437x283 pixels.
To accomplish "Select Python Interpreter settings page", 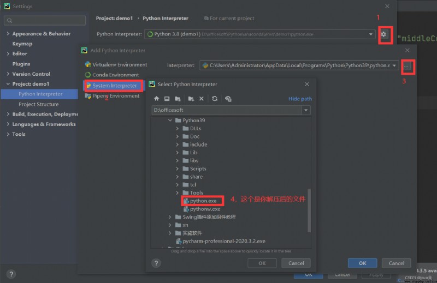I will point(39,94).
